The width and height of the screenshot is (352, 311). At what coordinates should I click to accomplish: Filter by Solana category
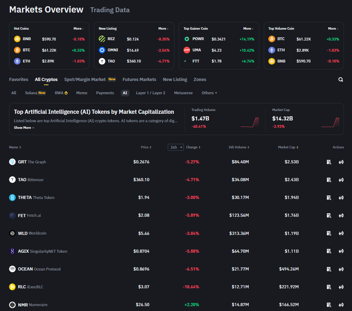(x=35, y=93)
